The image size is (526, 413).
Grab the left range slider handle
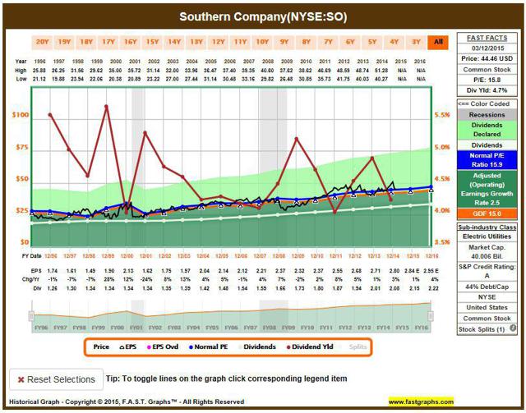click(31, 316)
